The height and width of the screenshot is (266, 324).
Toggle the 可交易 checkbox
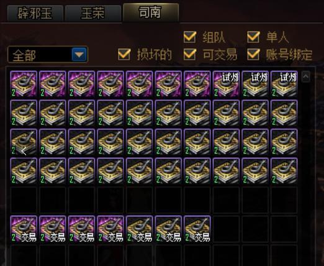tap(190, 55)
